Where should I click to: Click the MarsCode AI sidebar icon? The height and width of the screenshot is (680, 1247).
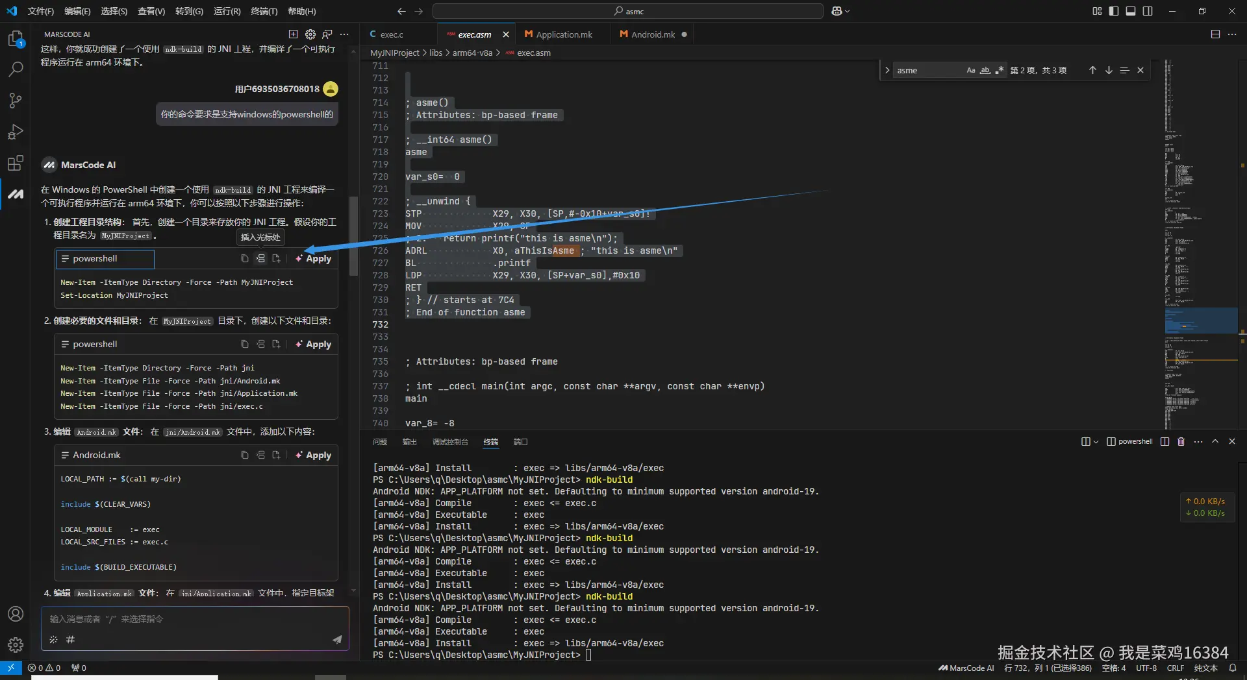[x=16, y=193]
